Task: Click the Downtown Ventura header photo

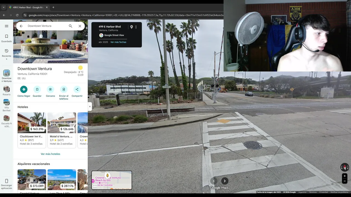Action: [50, 41]
